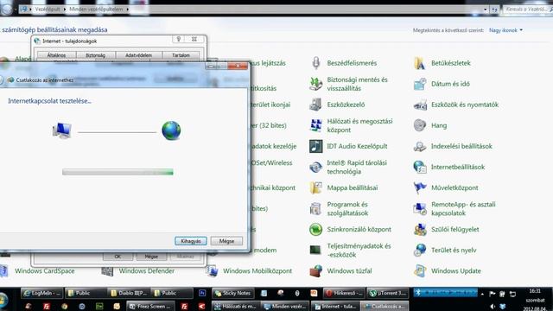This screenshot has height=311, width=553.
Task: Switch to the Adatvédelem tab
Action: (x=138, y=55)
